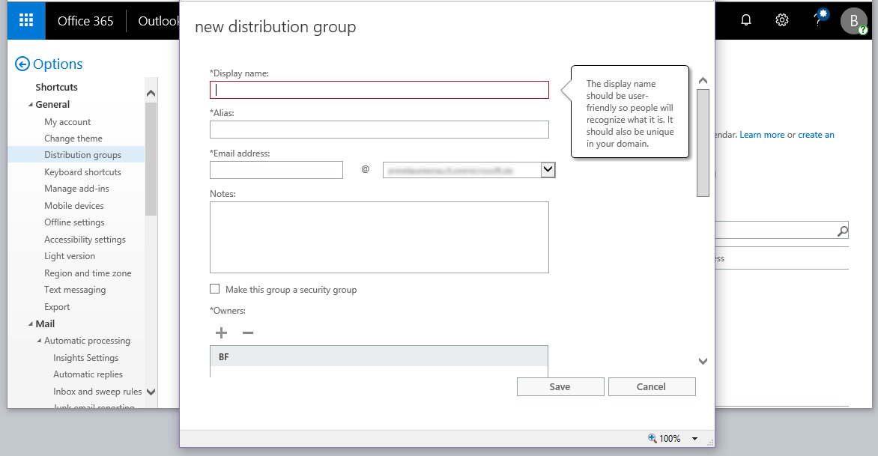Viewport: 878px width, 456px height.
Task: Click the dialog scroll-up arrow
Action: point(703,81)
